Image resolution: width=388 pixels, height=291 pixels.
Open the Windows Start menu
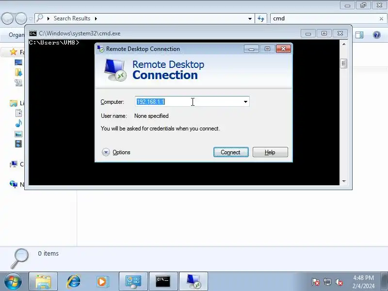tap(13, 282)
